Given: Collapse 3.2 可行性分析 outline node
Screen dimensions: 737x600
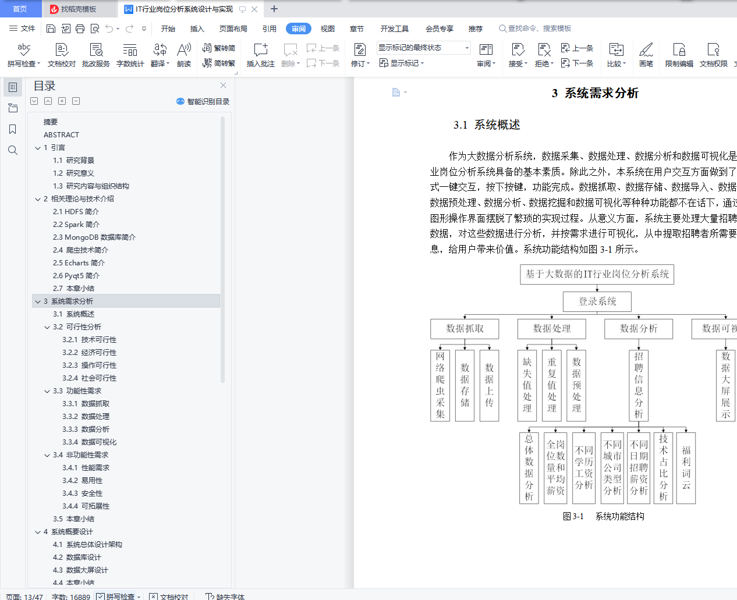Looking at the screenshot, I should coord(47,327).
